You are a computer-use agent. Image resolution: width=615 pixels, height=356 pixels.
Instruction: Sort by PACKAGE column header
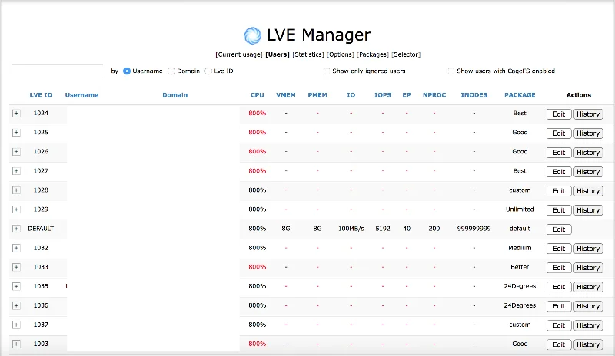click(x=520, y=95)
